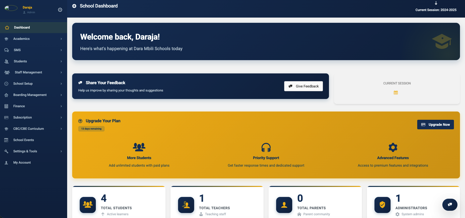The image size is (465, 218).
Task: Click the Total Parents icon tile
Action: (284, 205)
